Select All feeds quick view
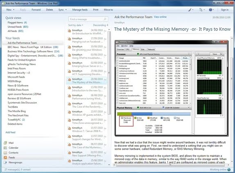 (x=16, y=31)
